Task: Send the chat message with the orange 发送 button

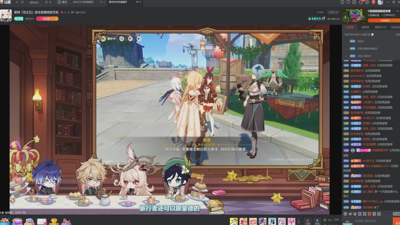Action: tap(396, 221)
